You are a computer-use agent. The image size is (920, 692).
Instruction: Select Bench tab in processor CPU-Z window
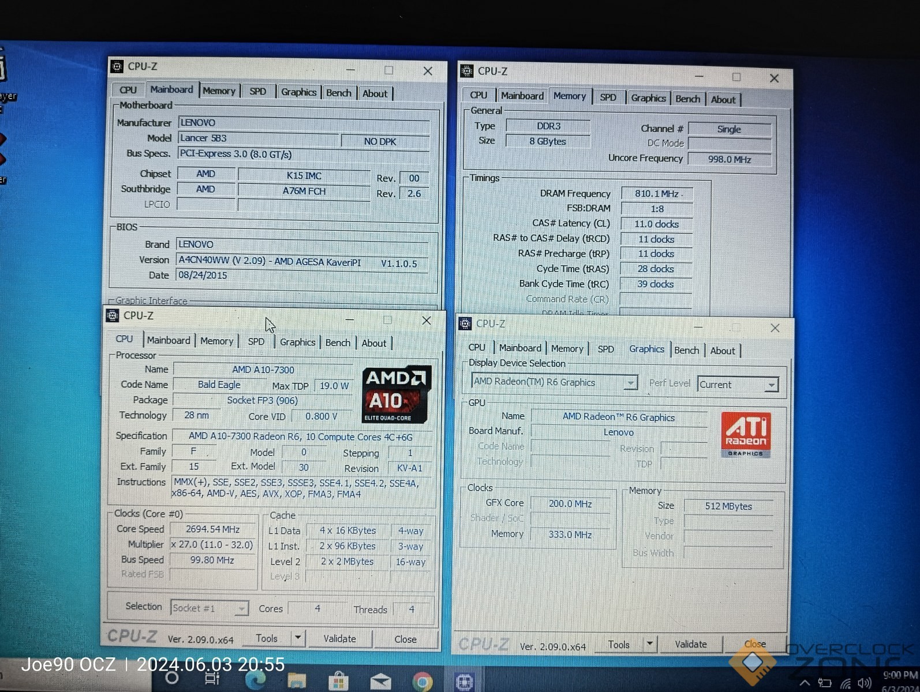338,343
